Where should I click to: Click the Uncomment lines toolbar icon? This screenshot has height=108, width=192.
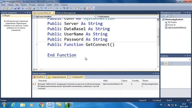point(41,8)
